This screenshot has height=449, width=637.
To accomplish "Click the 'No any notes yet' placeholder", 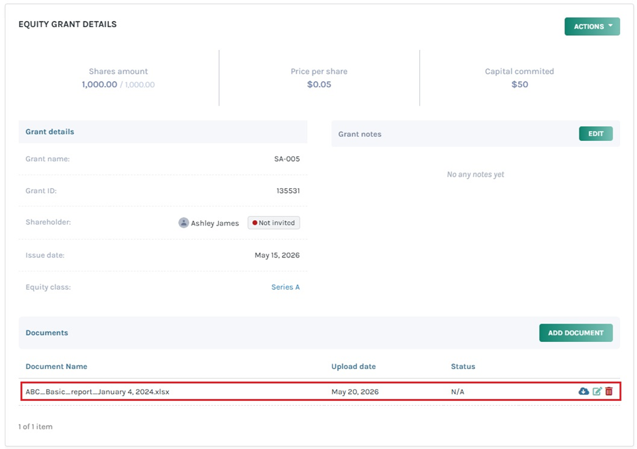I will (x=475, y=174).
